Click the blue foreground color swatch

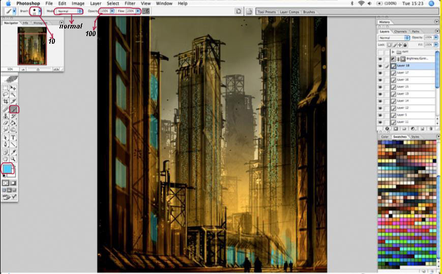pos(7,169)
